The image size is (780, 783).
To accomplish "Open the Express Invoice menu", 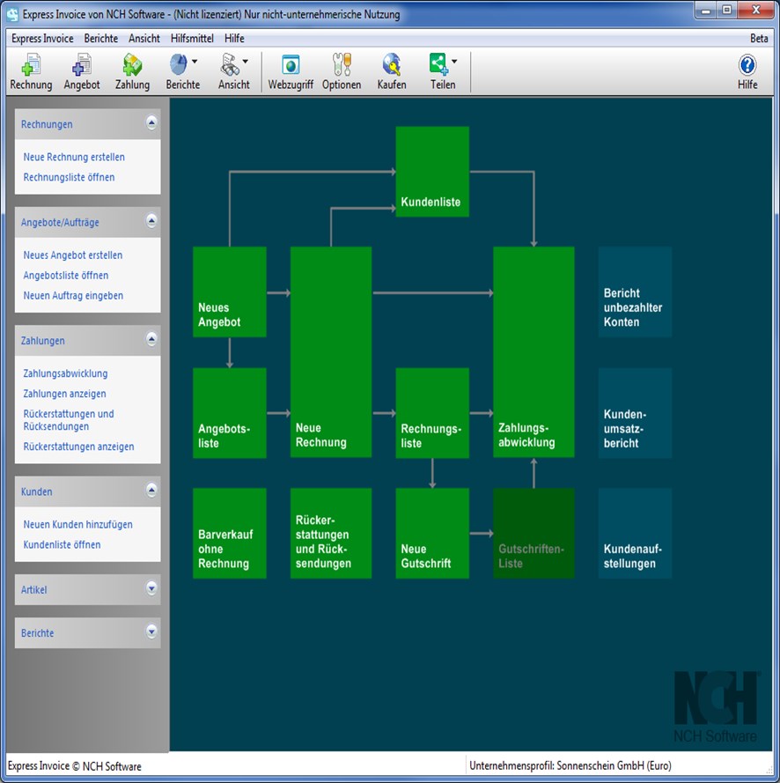I will pyautogui.click(x=42, y=39).
